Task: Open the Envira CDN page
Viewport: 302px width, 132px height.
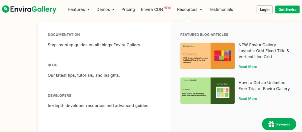Action: pyautogui.click(x=152, y=9)
